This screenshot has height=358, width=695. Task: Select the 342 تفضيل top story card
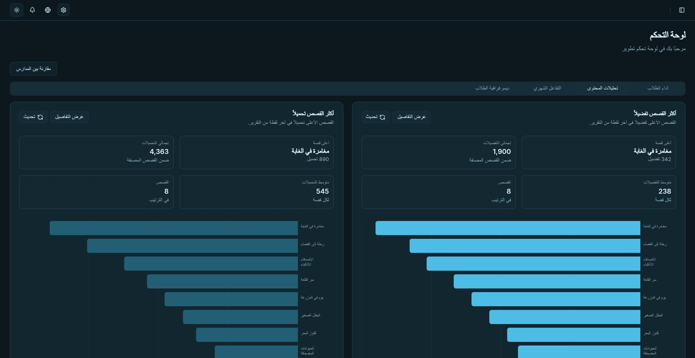[599, 153]
